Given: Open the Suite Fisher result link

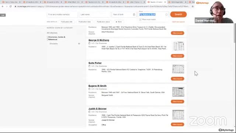Looking at the screenshot, I should [x=95, y=63].
